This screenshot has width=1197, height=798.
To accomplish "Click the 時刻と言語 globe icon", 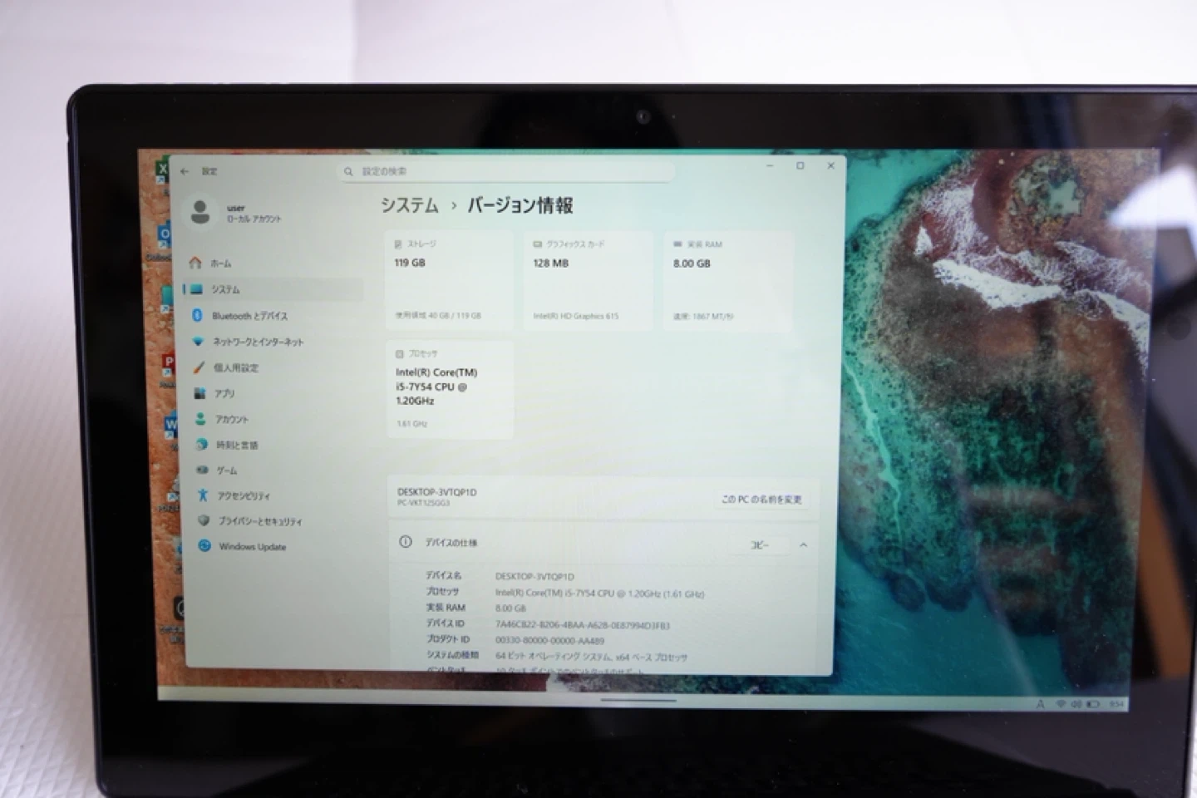I will (x=201, y=445).
